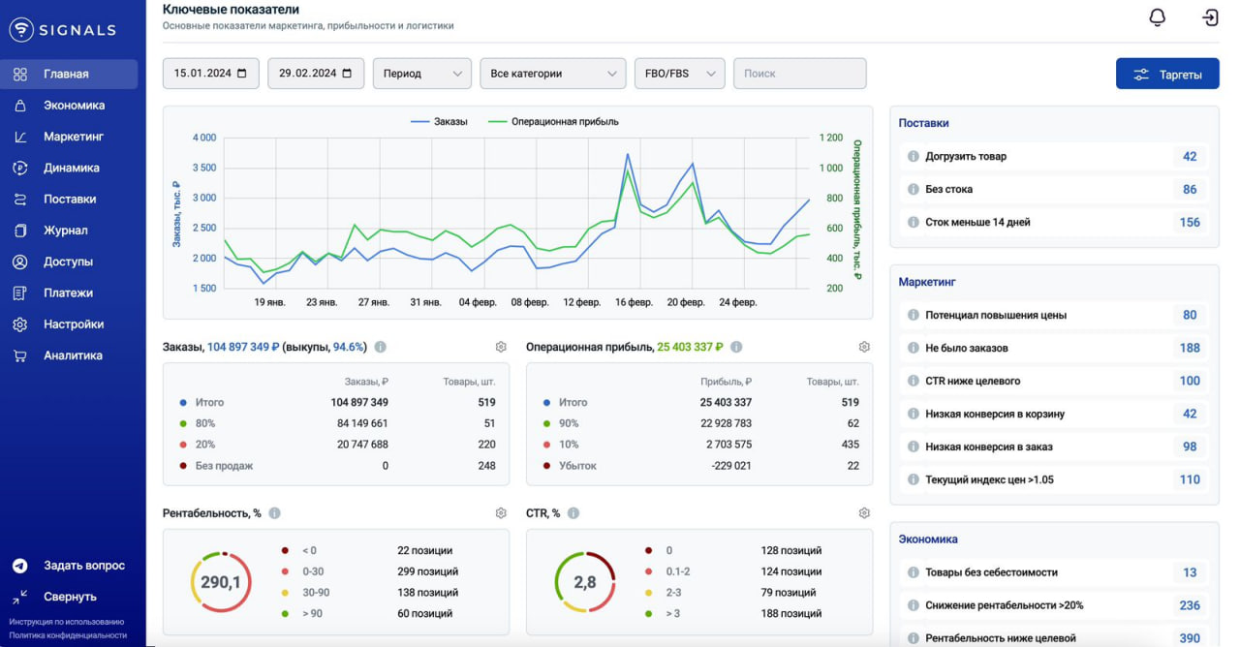Click calendar icon in 15.01.2024 date field
The image size is (1240, 647).
[241, 74]
